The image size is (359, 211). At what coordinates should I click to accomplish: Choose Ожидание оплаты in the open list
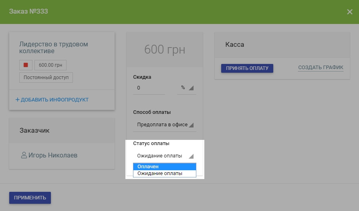[x=164, y=173]
